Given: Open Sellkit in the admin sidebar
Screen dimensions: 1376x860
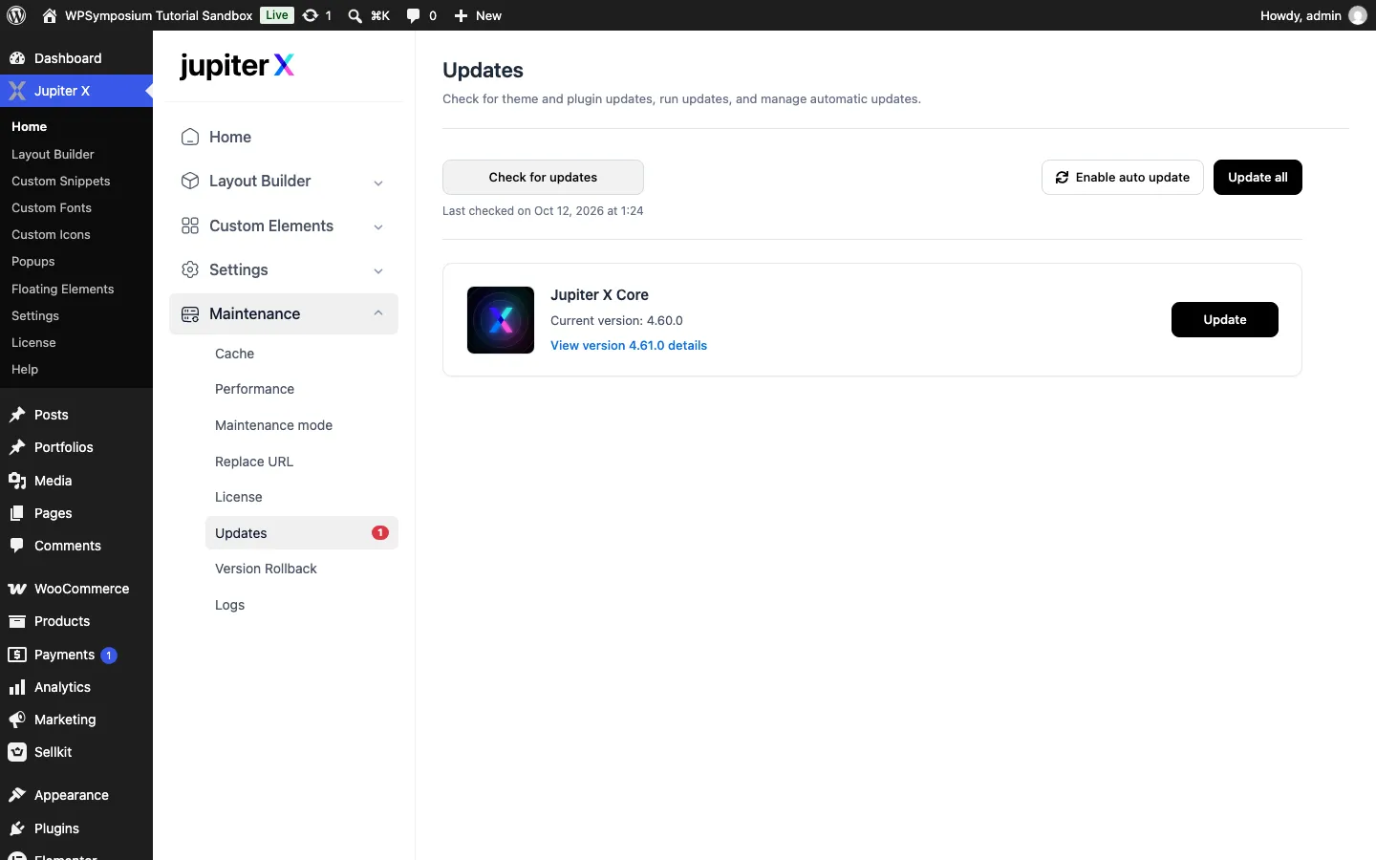Looking at the screenshot, I should point(76,752).
